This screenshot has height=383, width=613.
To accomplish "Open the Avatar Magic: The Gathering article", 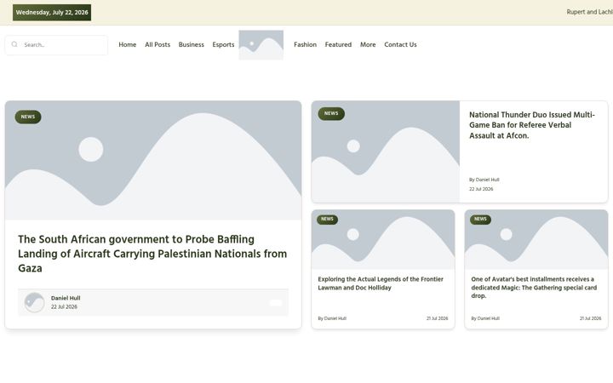I will point(534,288).
